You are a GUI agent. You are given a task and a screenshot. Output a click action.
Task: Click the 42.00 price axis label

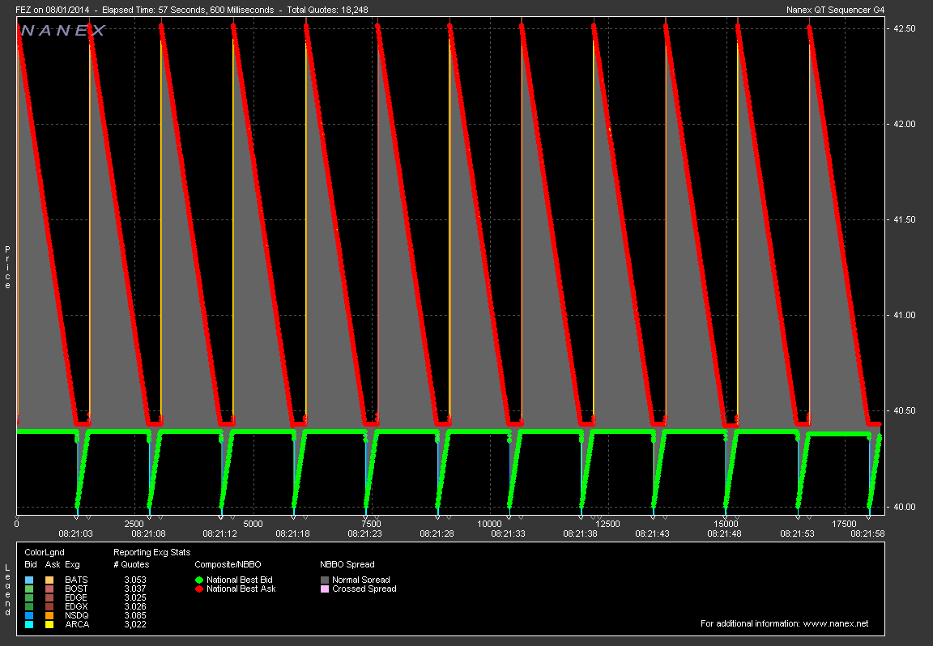(x=905, y=125)
